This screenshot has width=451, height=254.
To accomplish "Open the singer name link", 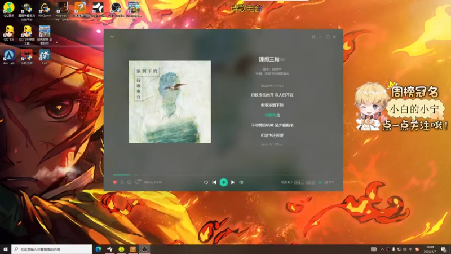I will coord(277,69).
